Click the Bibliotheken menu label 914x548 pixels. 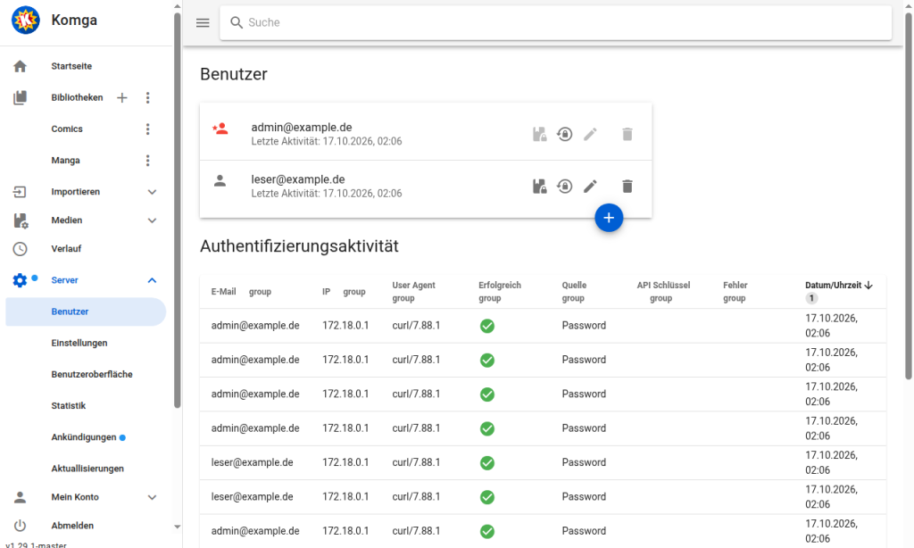77,98
